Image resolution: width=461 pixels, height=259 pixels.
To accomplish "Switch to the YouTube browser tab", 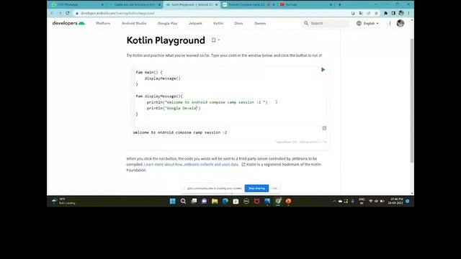I will tap(305, 4).
